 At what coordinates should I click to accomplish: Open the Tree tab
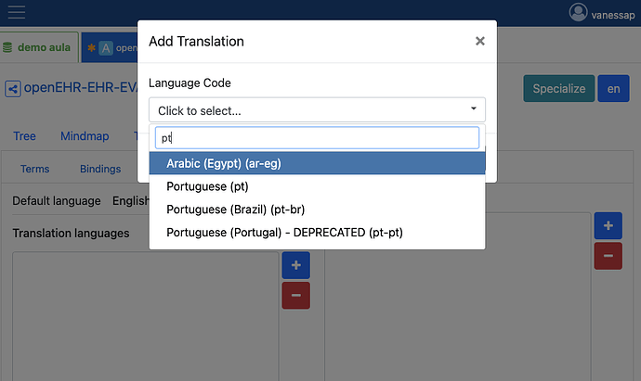pos(24,136)
